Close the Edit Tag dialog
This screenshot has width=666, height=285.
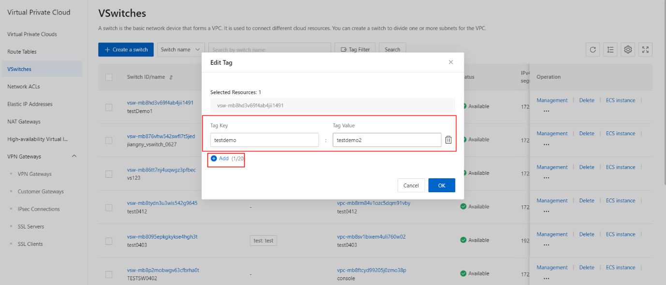point(451,62)
